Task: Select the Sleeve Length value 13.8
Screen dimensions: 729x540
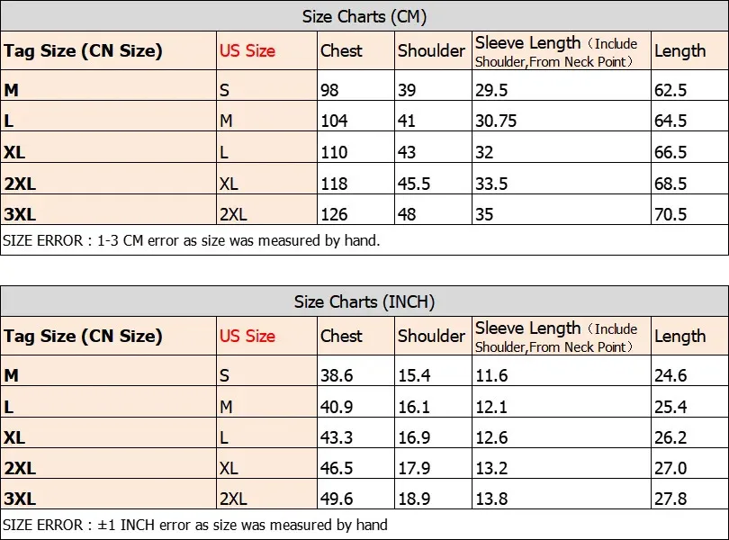Action: (x=491, y=499)
